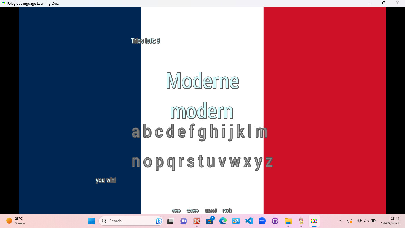Open the Polyglot quiz icon on the taskbar
Viewport: 405px width, 228px height.
point(314,221)
